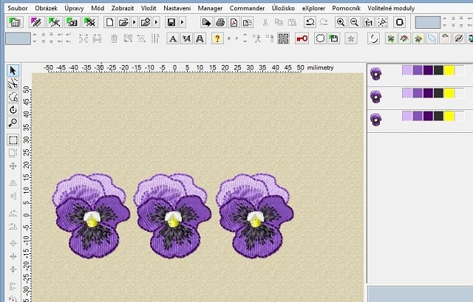Click the red key icon
The width and height of the screenshot is (473, 302).
[x=302, y=38]
